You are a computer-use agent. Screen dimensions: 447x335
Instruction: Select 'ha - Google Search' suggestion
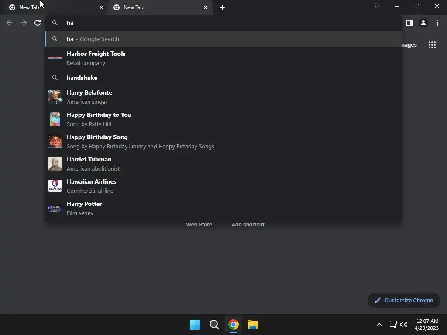click(x=223, y=39)
